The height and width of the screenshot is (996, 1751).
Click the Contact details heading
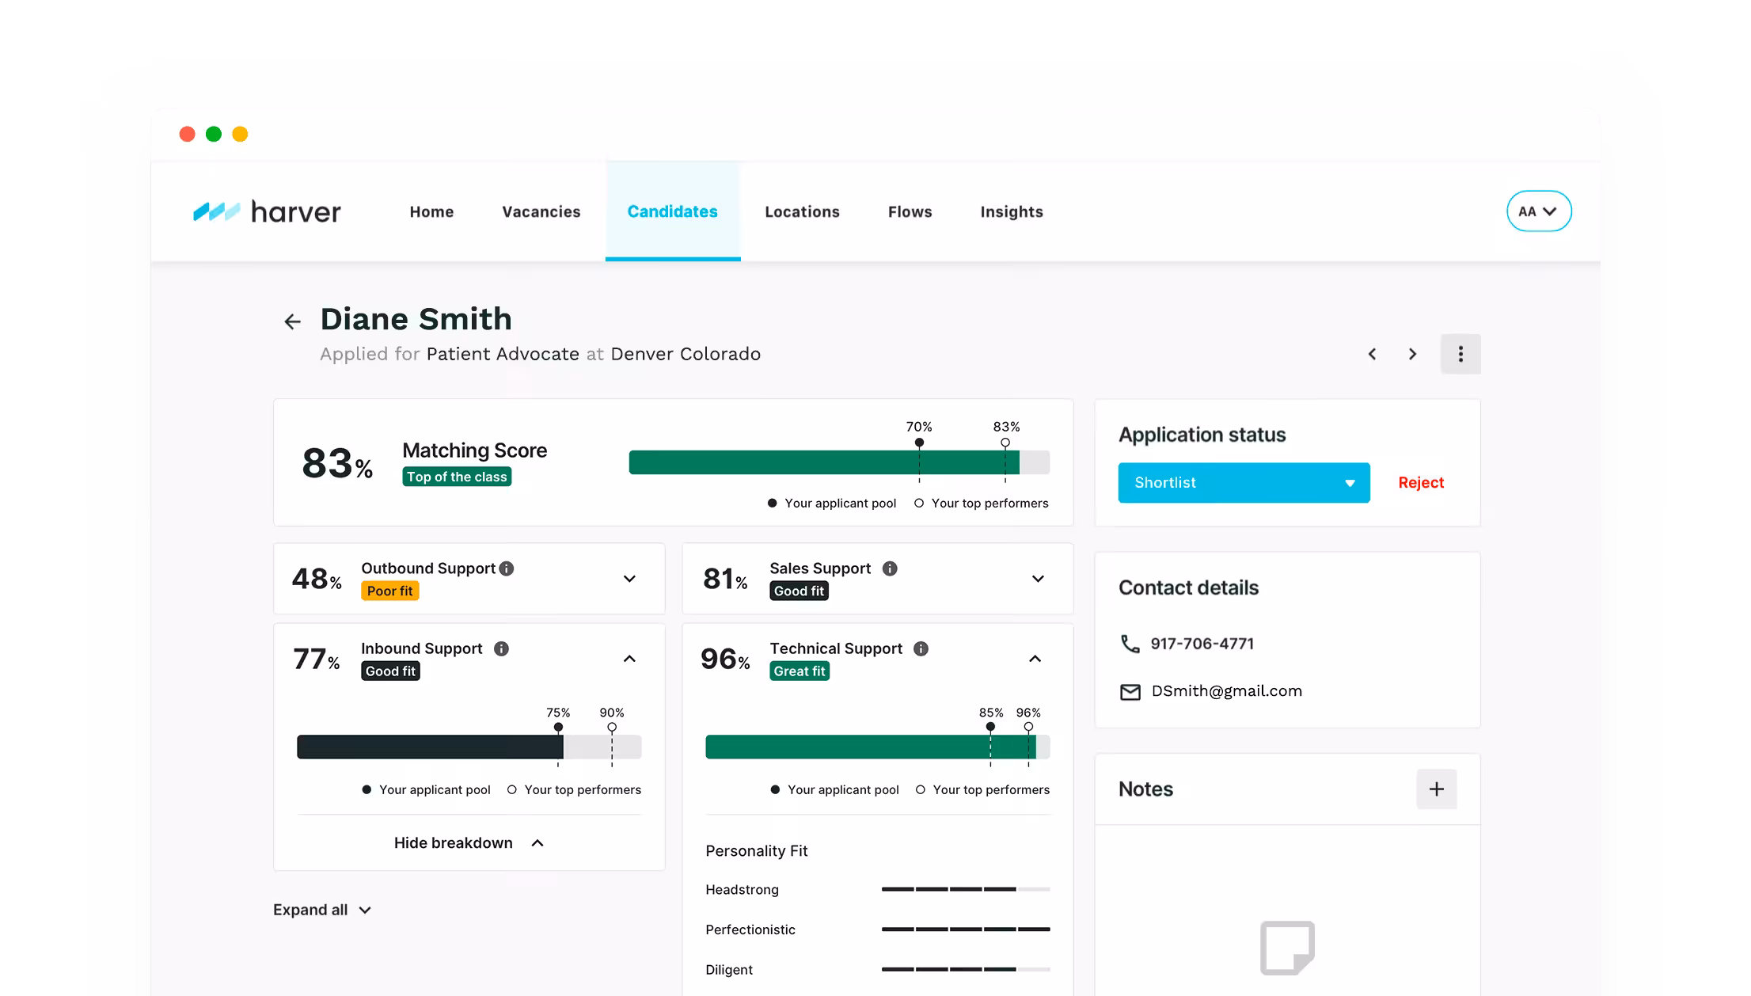click(x=1188, y=587)
